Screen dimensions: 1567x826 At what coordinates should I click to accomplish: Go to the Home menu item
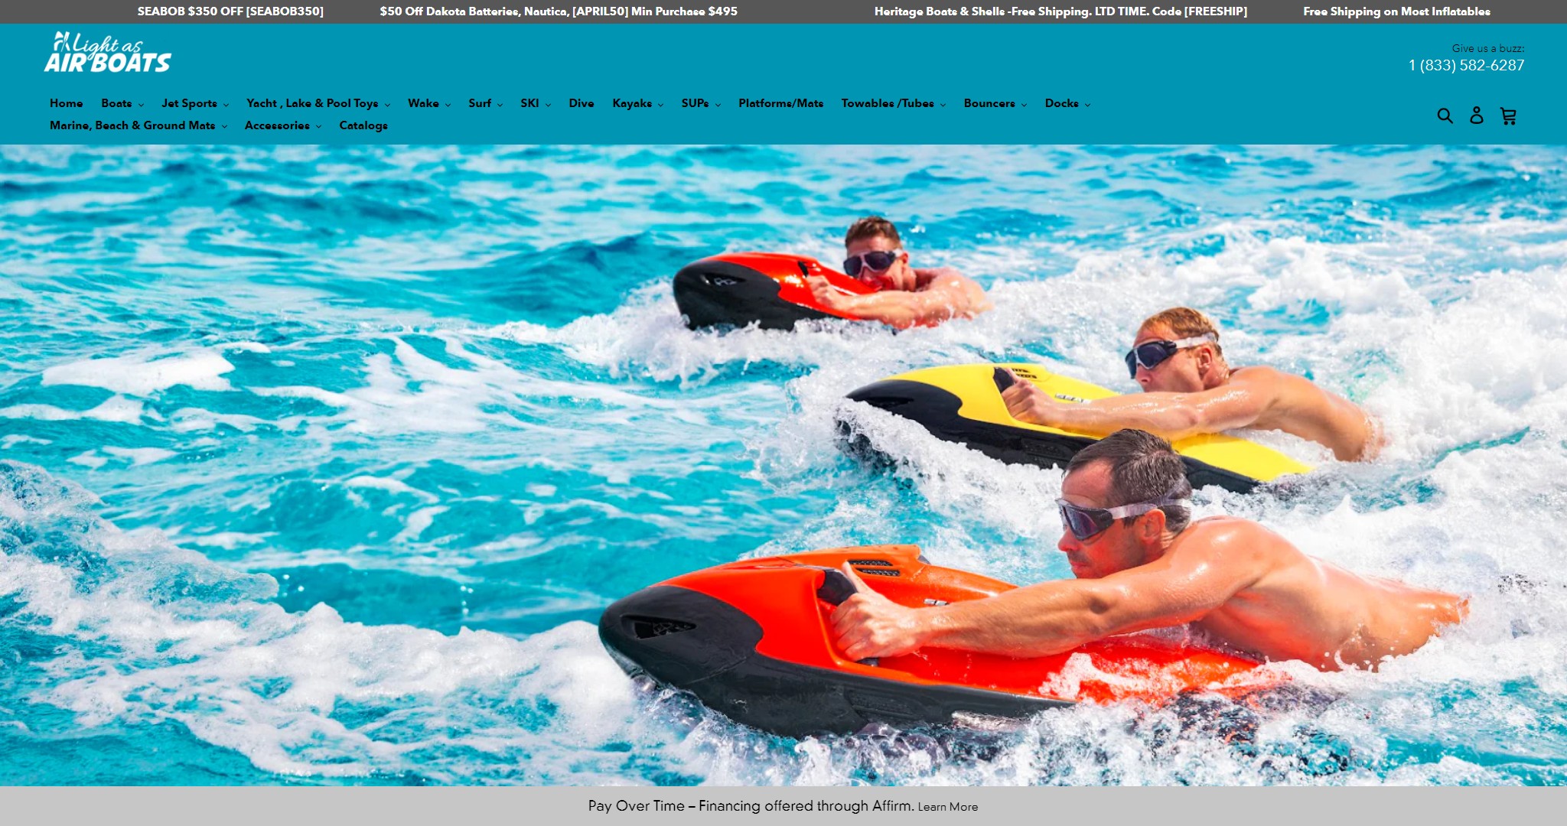(x=67, y=103)
